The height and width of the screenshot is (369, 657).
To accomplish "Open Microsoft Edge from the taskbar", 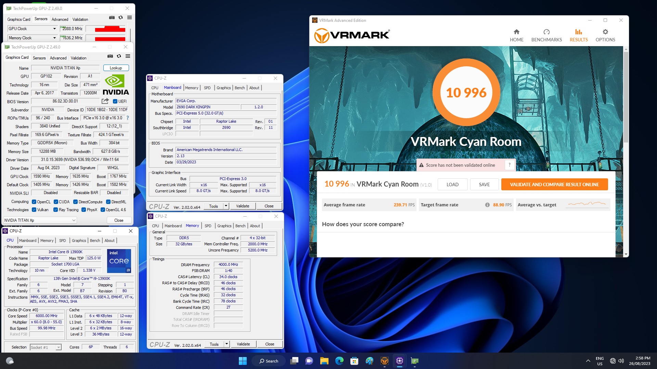I will 339,361.
